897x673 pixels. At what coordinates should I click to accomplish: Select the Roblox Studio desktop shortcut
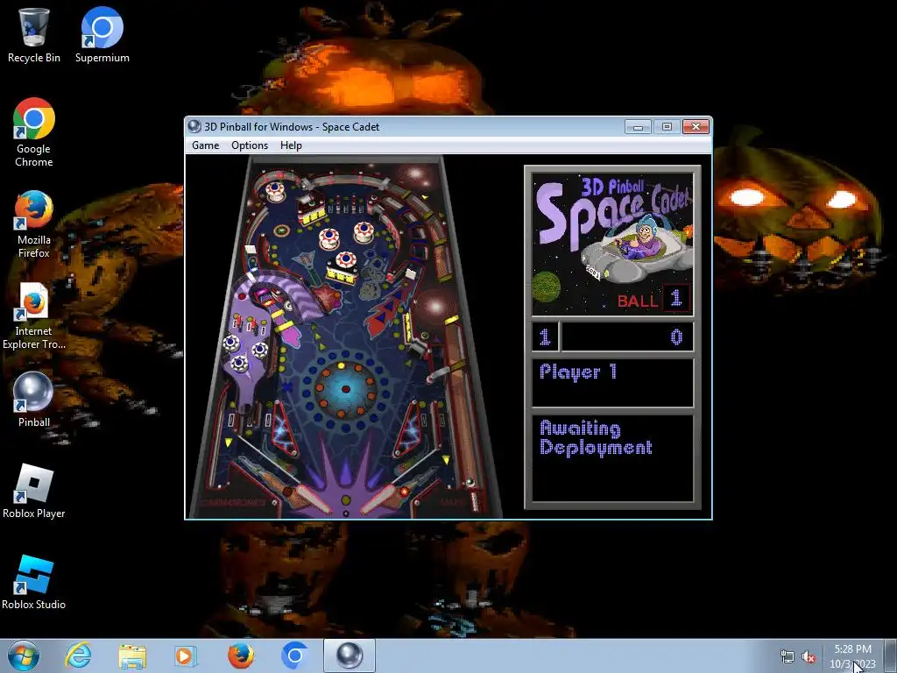34,583
